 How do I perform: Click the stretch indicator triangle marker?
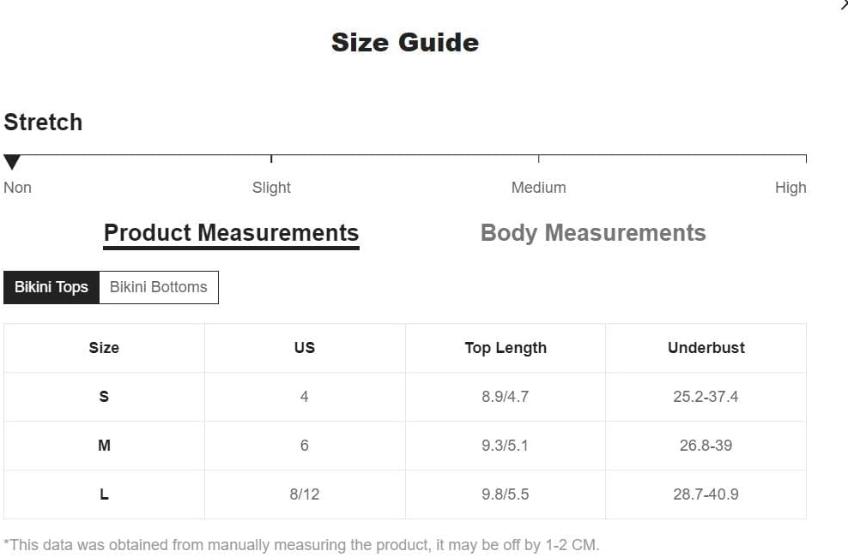point(12,162)
